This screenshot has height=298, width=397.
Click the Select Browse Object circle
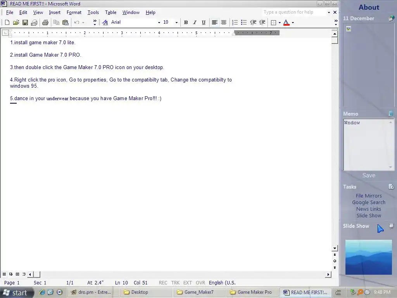tap(335, 261)
